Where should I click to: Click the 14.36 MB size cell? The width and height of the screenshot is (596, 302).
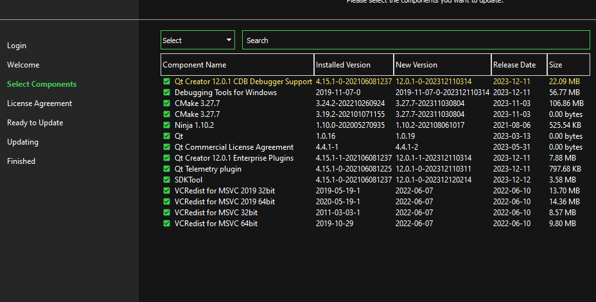click(x=565, y=202)
